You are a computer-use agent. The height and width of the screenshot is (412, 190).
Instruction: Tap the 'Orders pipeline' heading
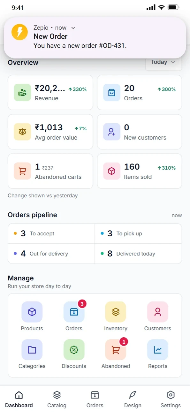[32, 215]
